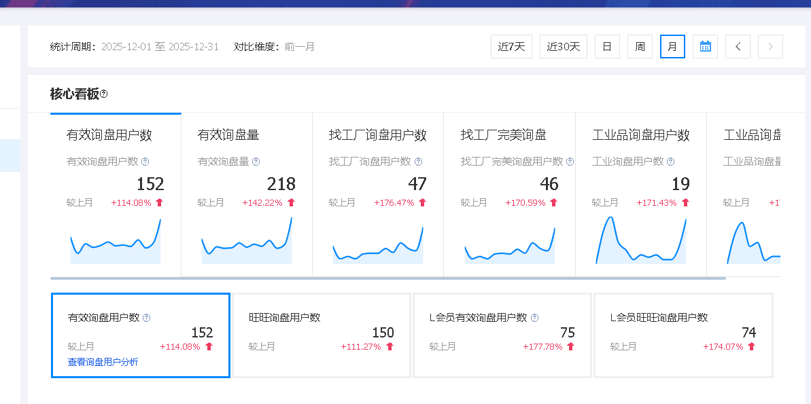Click help icon next to 工业询盘用户数
Image resolution: width=811 pixels, height=404 pixels.
[671, 162]
